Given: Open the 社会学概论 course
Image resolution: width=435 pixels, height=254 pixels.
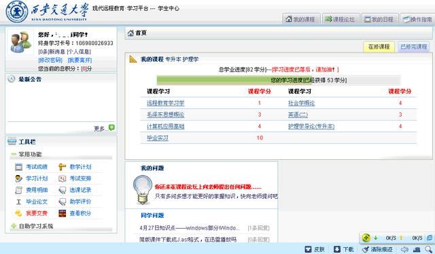Looking at the screenshot, I should [x=301, y=103].
